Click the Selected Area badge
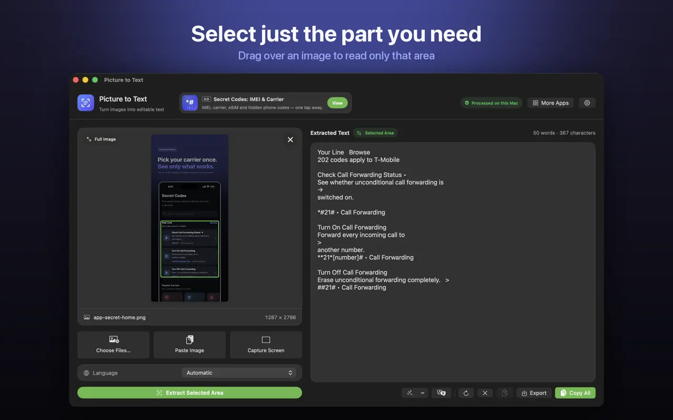 click(375, 133)
